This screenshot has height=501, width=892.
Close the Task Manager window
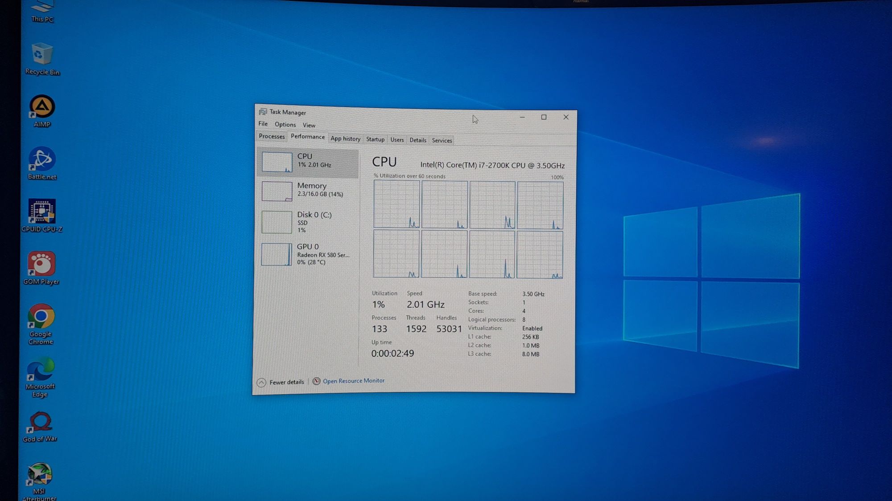[566, 117]
